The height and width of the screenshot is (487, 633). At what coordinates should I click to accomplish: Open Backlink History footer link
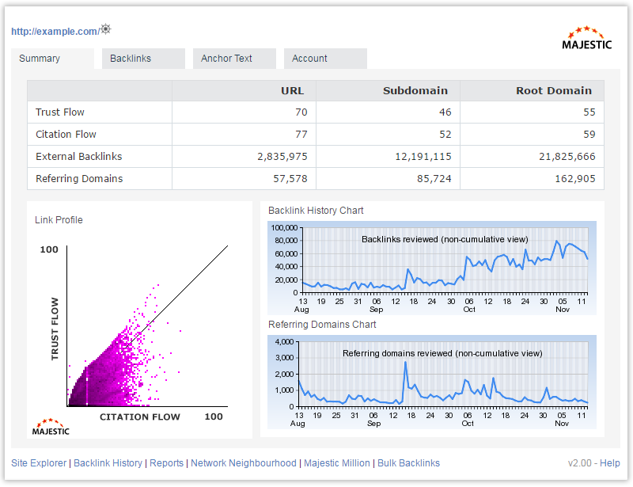[x=108, y=463]
